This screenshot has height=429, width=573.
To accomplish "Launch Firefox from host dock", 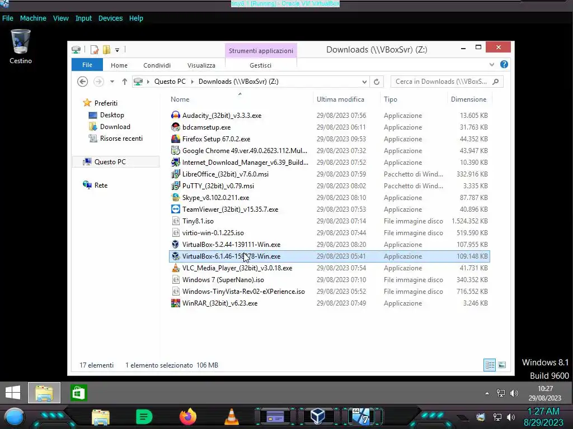I will coord(188,417).
